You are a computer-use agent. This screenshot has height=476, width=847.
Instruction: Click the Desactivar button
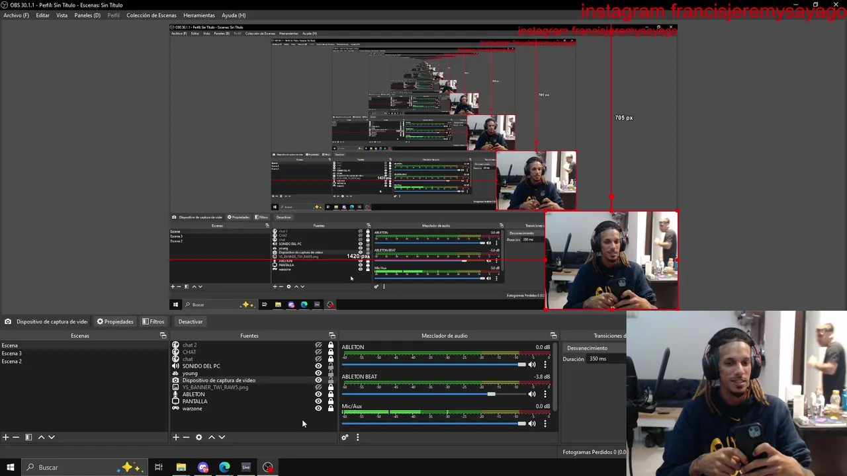191,322
